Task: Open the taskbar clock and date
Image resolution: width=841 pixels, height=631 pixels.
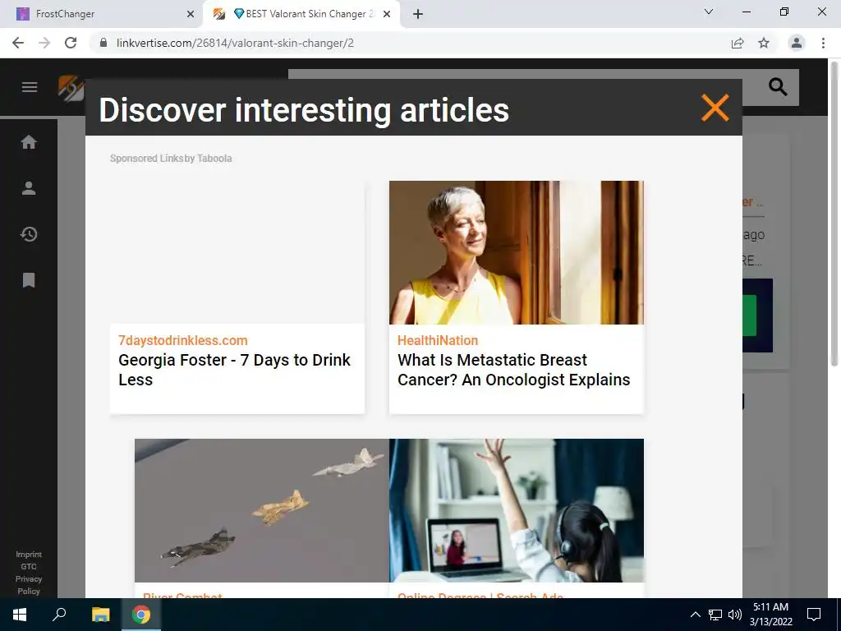Action: point(770,615)
